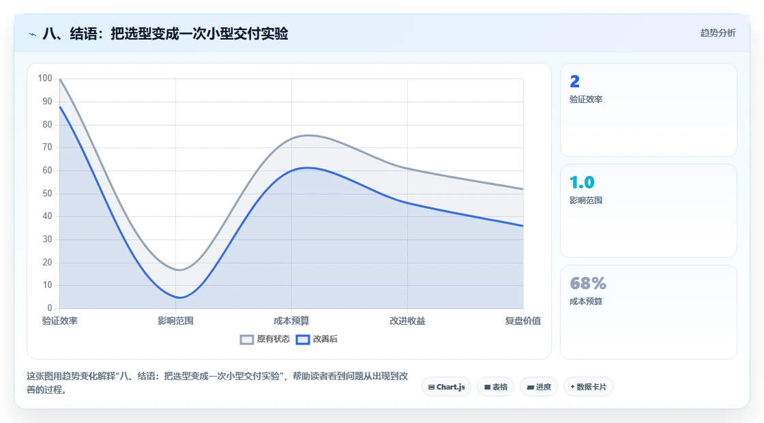The image size is (764, 423).
Task: Select the 表格 tag
Action: [x=495, y=387]
